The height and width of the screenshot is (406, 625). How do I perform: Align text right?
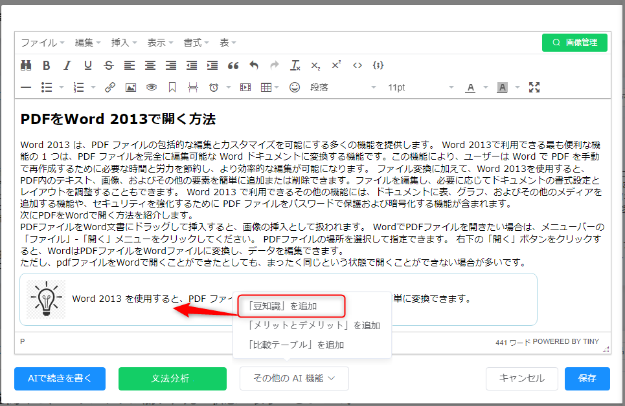click(x=171, y=65)
